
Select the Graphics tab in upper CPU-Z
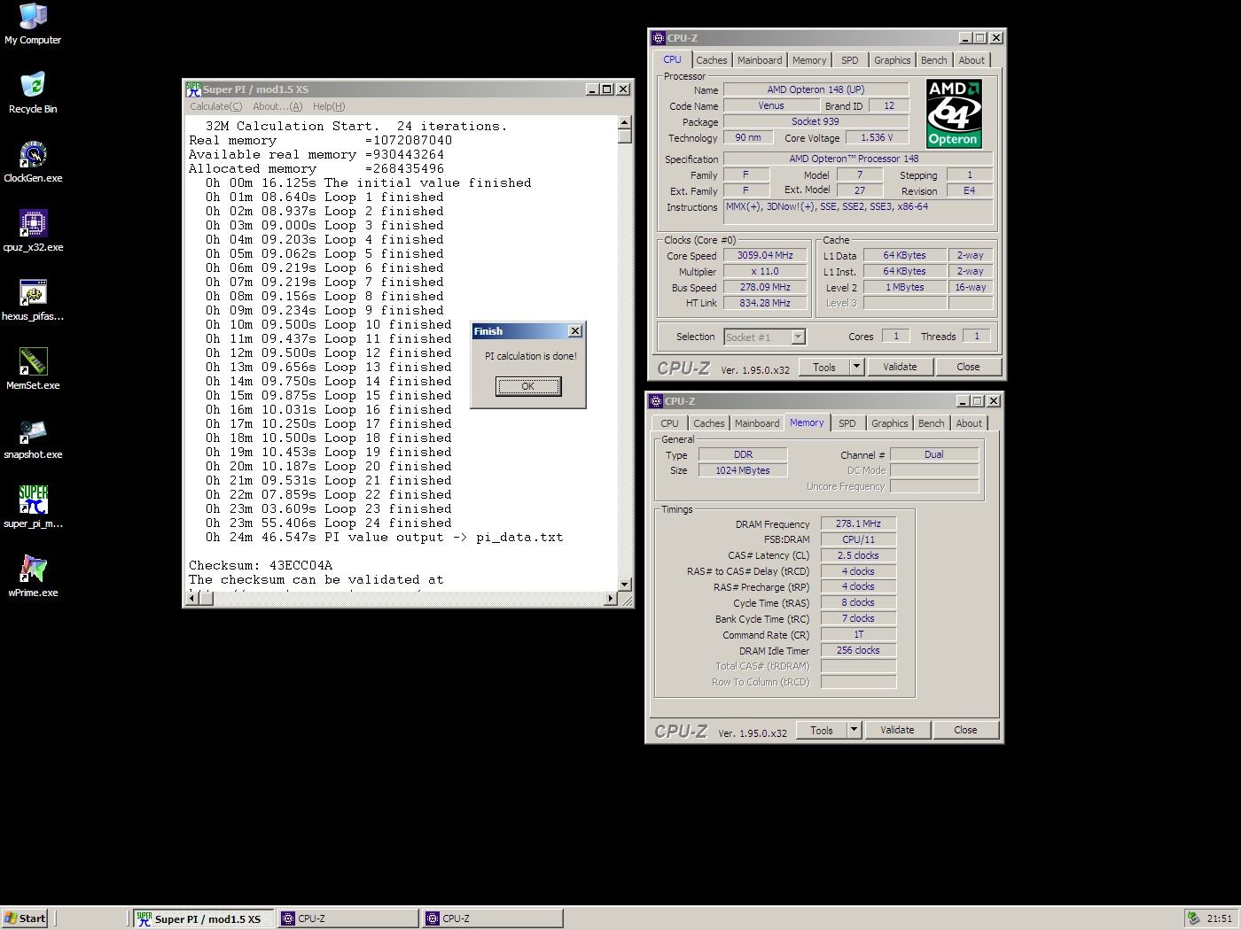pyautogui.click(x=892, y=60)
